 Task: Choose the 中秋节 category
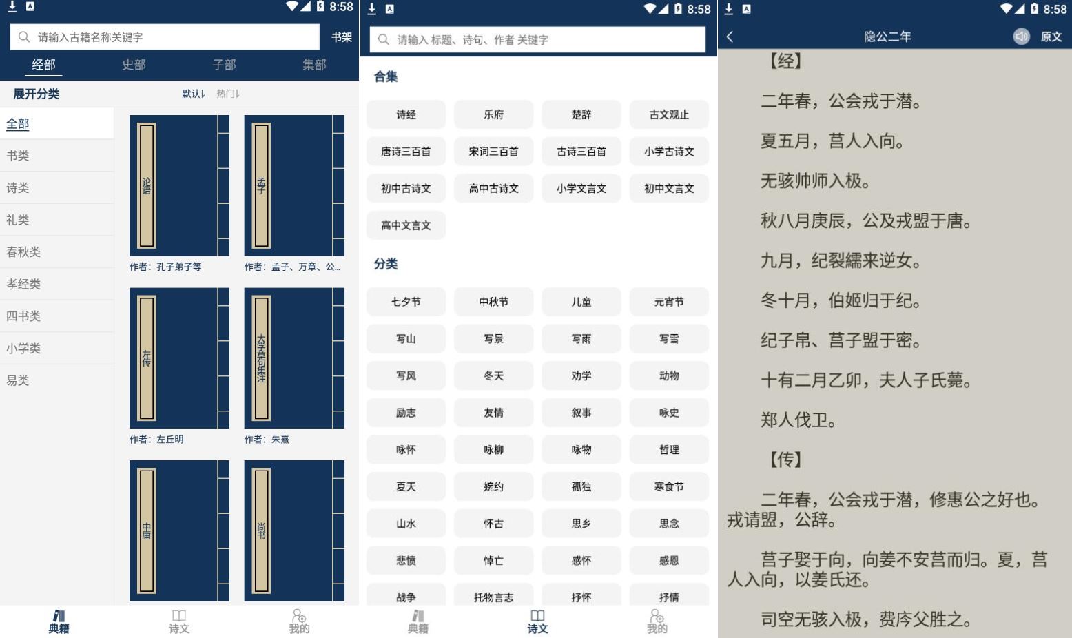[493, 302]
